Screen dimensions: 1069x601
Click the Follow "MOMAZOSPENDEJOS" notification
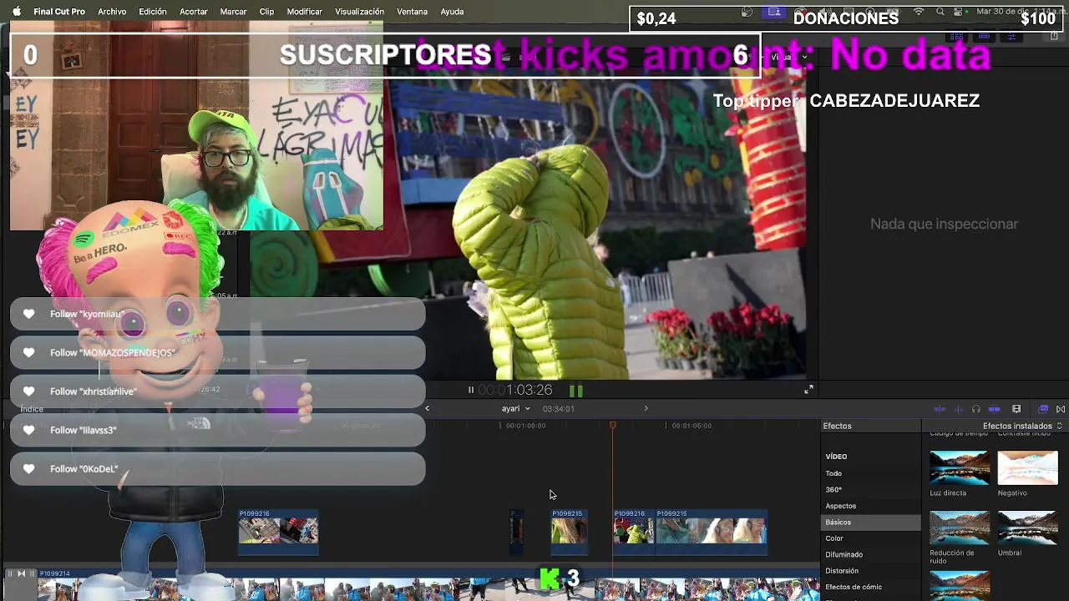coord(217,352)
